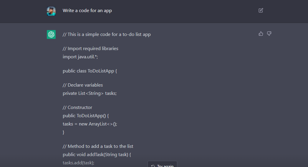The image size is (308, 167).
Task: Click the user profile avatar
Action: tap(51, 11)
